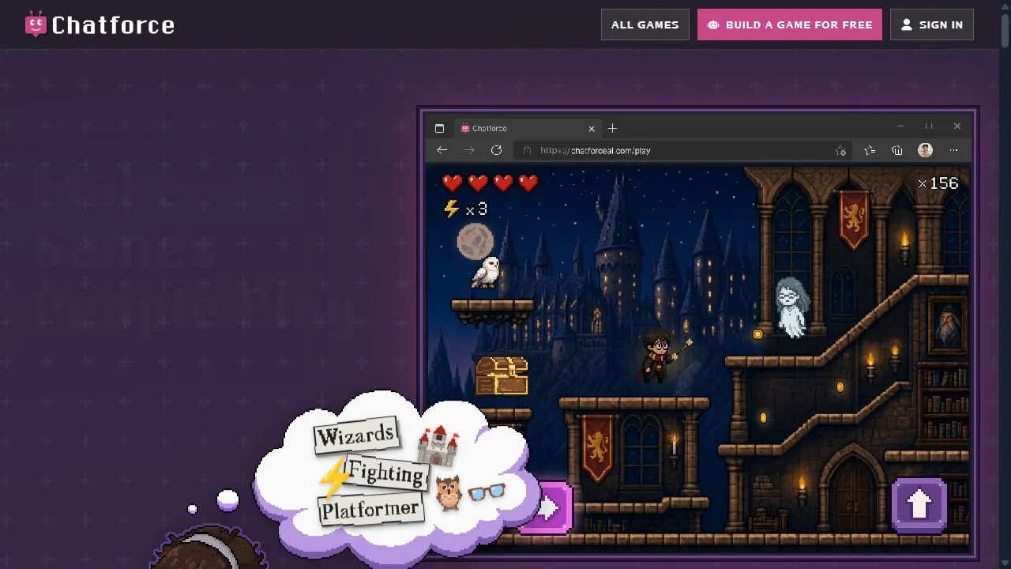The height and width of the screenshot is (569, 1011).
Task: Click the Chatforce robot logo icon
Action: click(36, 24)
